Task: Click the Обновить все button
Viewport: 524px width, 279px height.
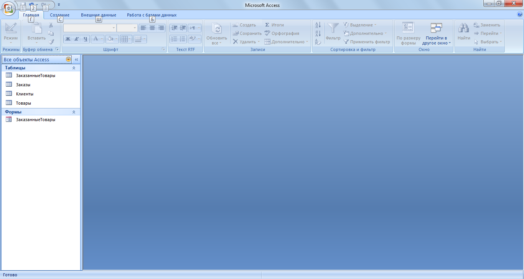Action: tap(217, 34)
